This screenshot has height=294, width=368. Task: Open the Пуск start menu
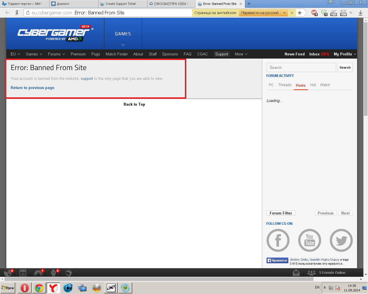click(x=8, y=288)
